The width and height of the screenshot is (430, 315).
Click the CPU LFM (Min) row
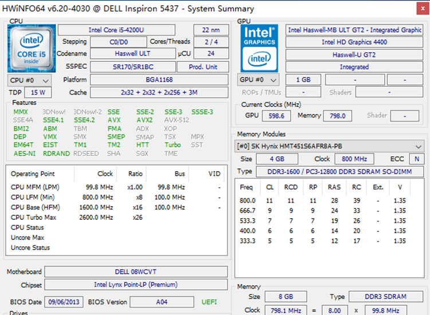click(x=116, y=197)
